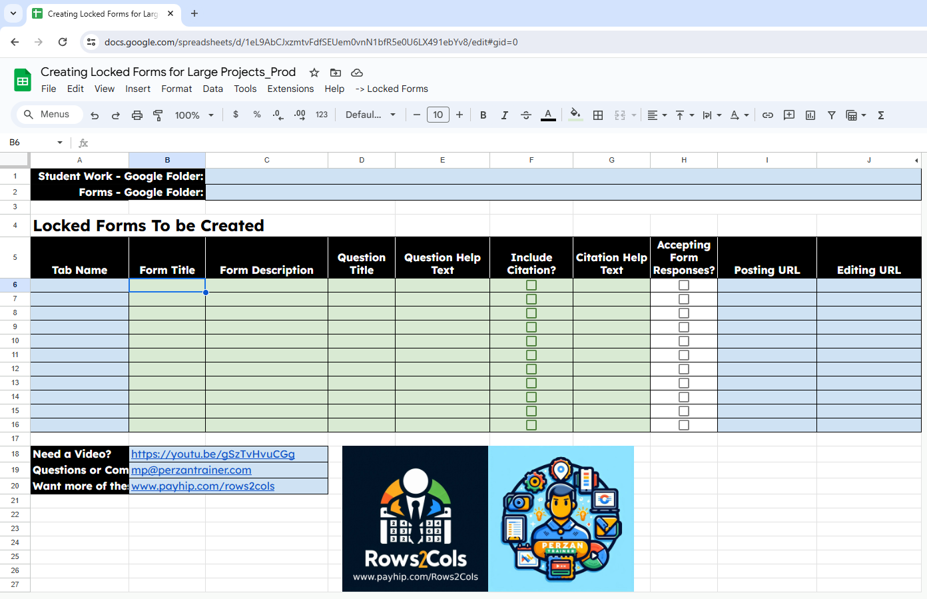The width and height of the screenshot is (927, 599).
Task: Click the insert chart icon
Action: (810, 115)
